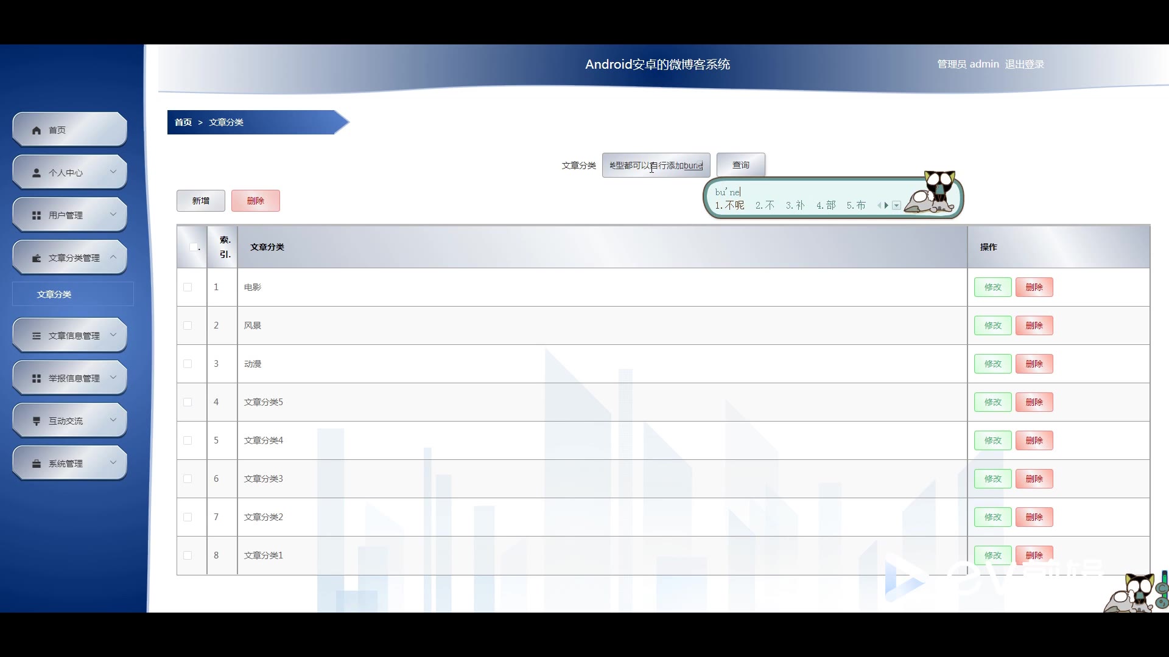Collapse the 文章分类管理 menu chevron
The width and height of the screenshot is (1169, 657).
(x=113, y=257)
